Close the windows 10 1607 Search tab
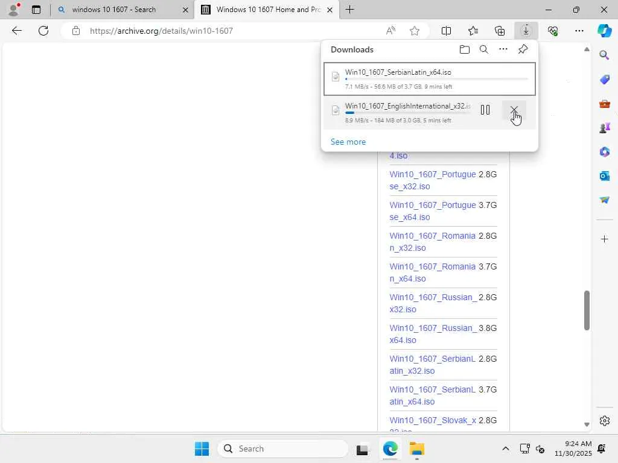 (x=185, y=10)
